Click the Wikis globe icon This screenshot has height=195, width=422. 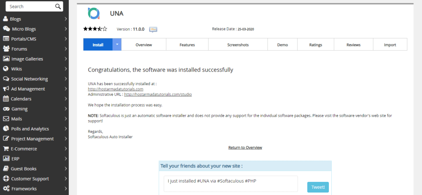click(x=6, y=68)
